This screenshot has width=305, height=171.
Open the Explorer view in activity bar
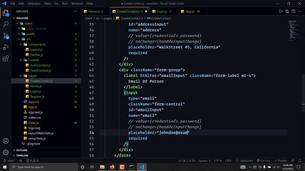[6, 13]
